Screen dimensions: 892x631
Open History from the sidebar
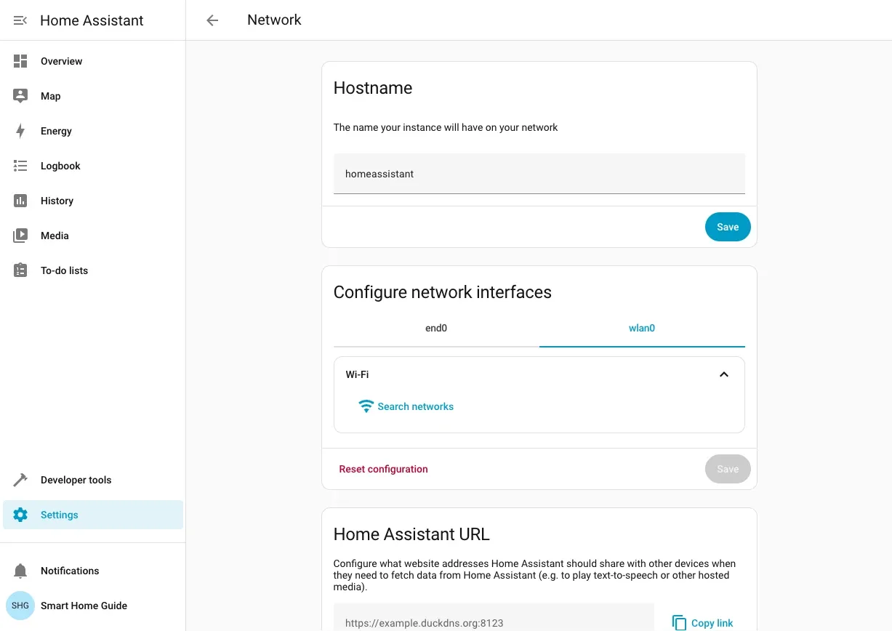tap(93, 201)
